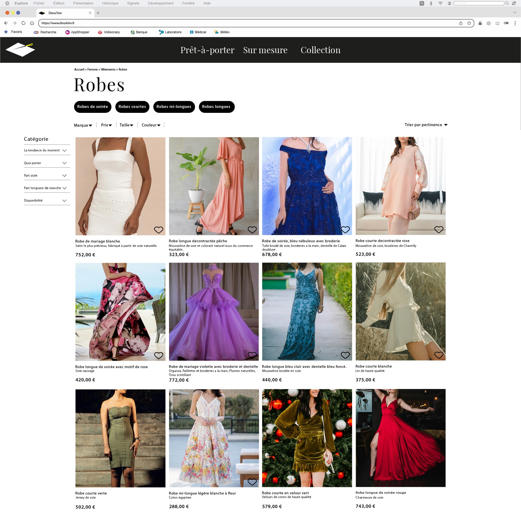Image resolution: width=521 pixels, height=520 pixels.
Task: Open Trier par pertinence sort dropdown
Action: (x=426, y=125)
